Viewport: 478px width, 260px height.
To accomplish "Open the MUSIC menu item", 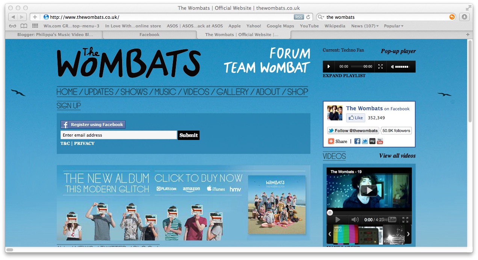I will pyautogui.click(x=165, y=92).
